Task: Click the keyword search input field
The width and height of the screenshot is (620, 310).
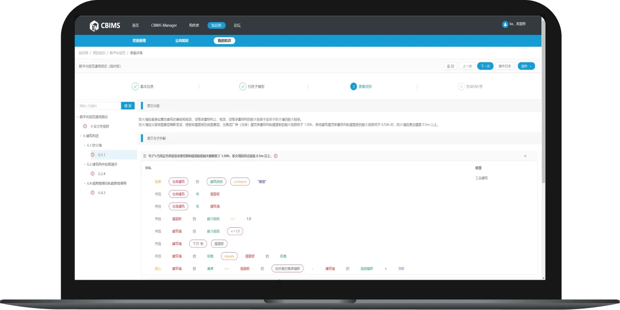Action: coord(99,106)
